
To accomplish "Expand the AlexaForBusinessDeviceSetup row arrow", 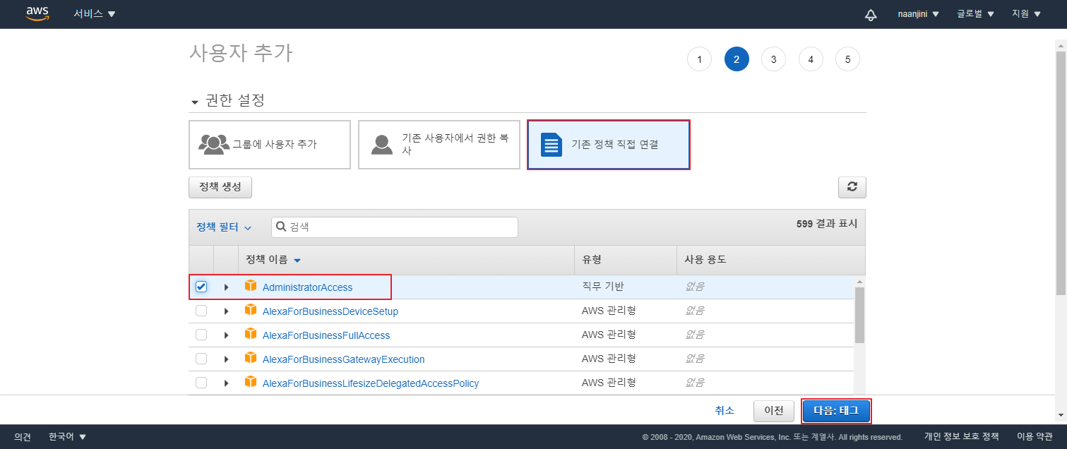I will [226, 311].
